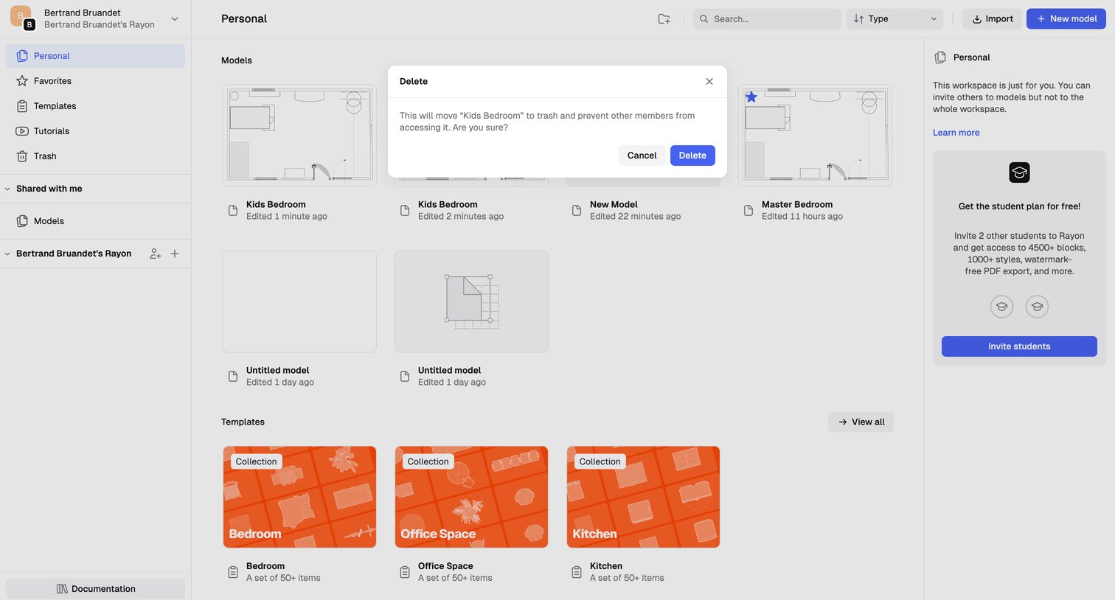Click the Search input field
This screenshot has height=600, width=1115.
tap(767, 19)
